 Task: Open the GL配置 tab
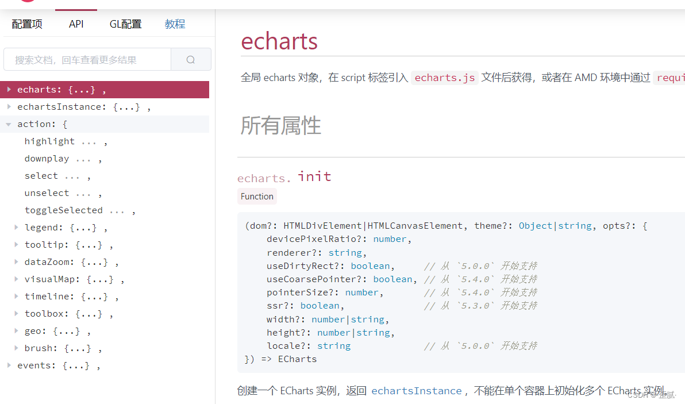click(x=125, y=24)
